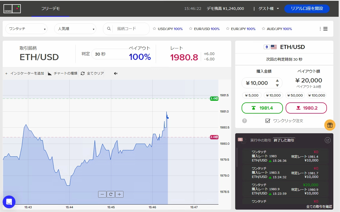Viewport: 340px width, 212px height.
Task: Favorite EUR/JPY with its star icon
Action: point(228,29)
